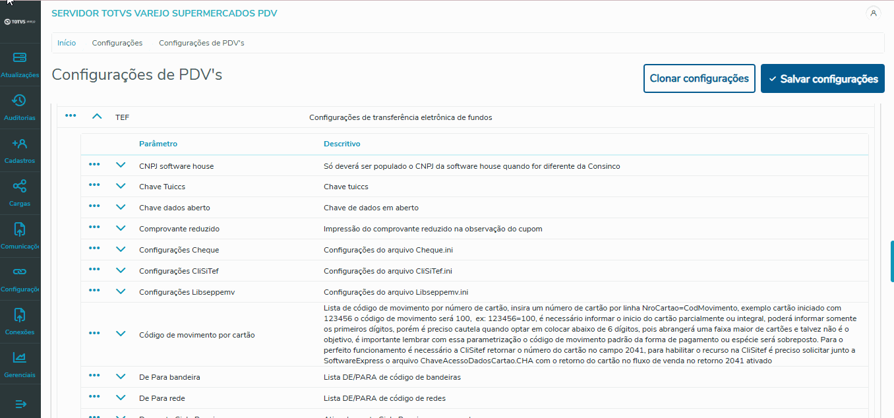Go to Início breadcrumb
The image size is (894, 418).
pos(67,43)
